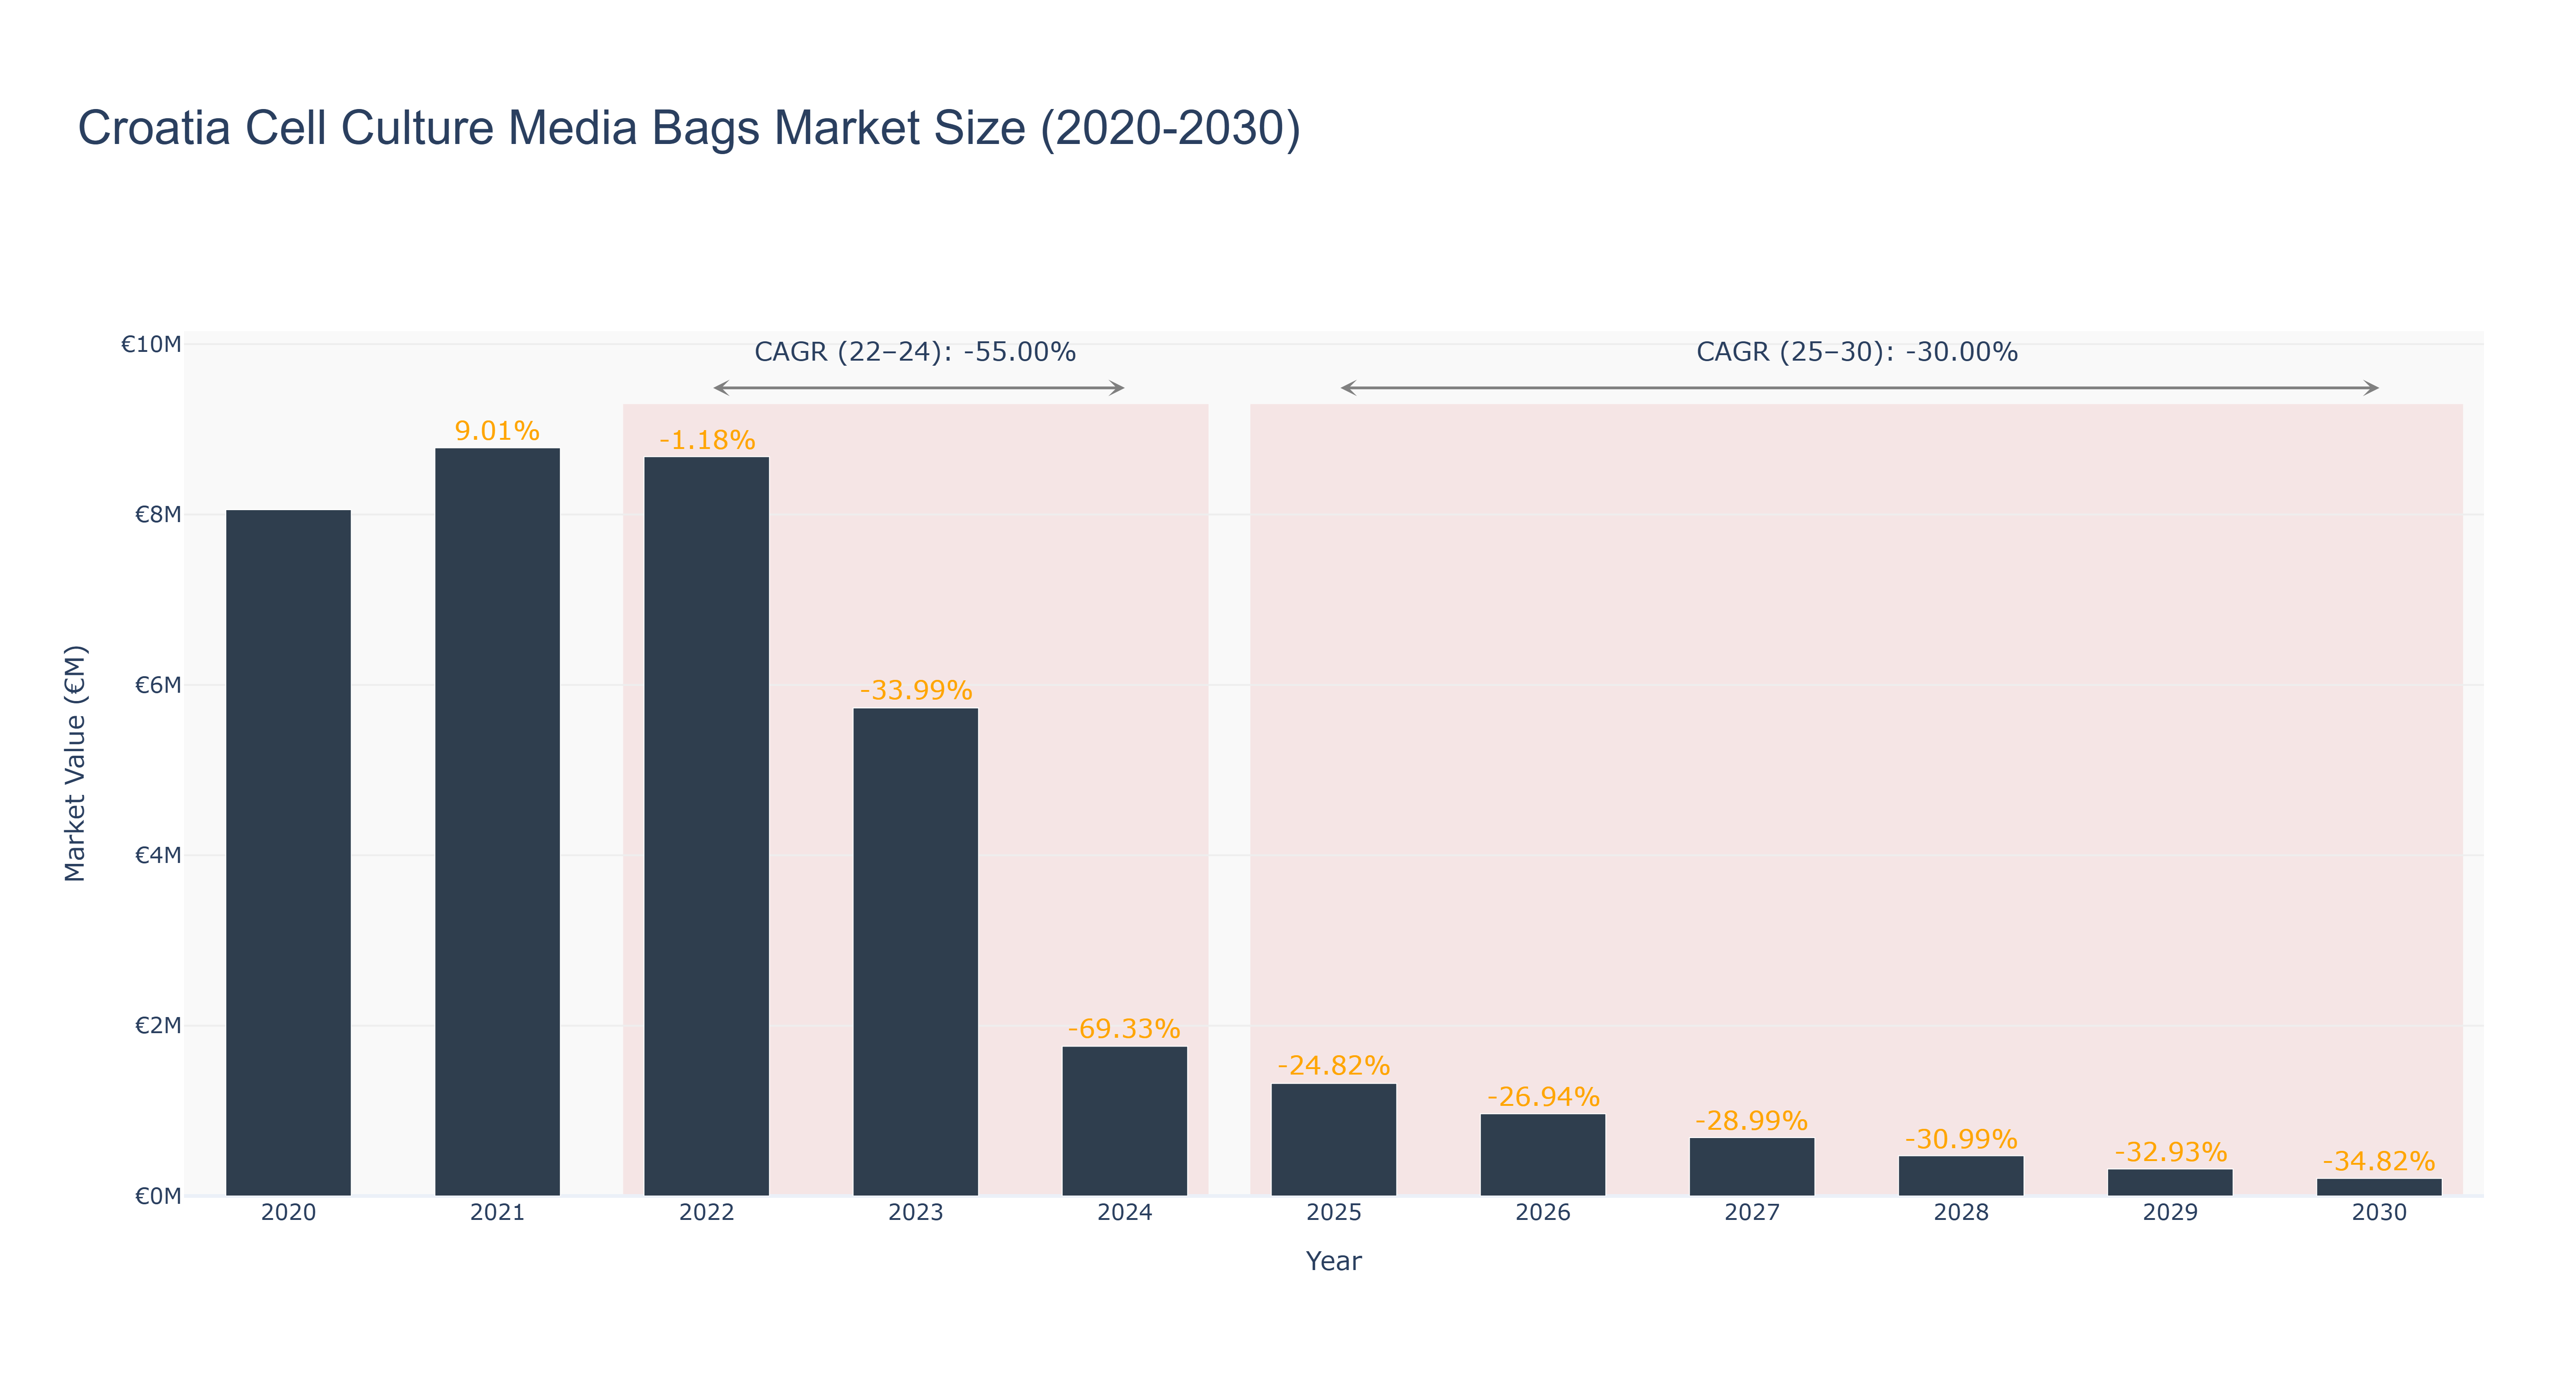Click the 2027 bar
The width and height of the screenshot is (2576, 1380).
click(x=1751, y=1167)
